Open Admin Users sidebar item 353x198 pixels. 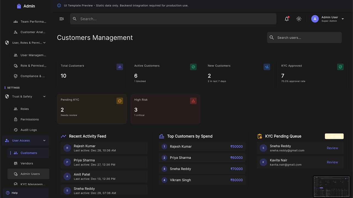click(x=28, y=174)
